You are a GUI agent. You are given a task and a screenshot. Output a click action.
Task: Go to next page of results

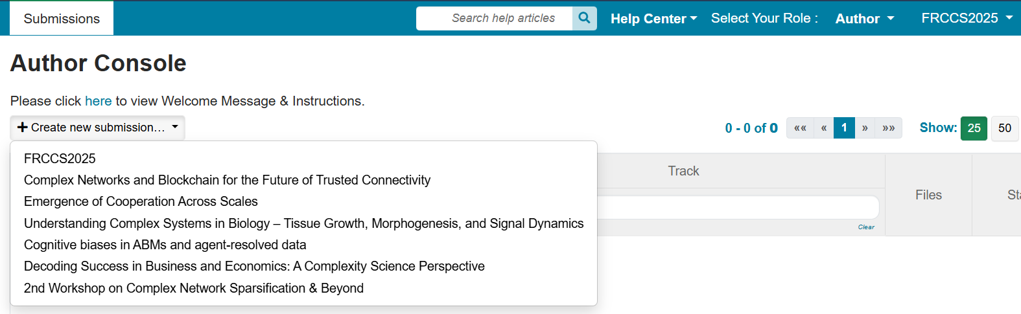click(x=865, y=128)
